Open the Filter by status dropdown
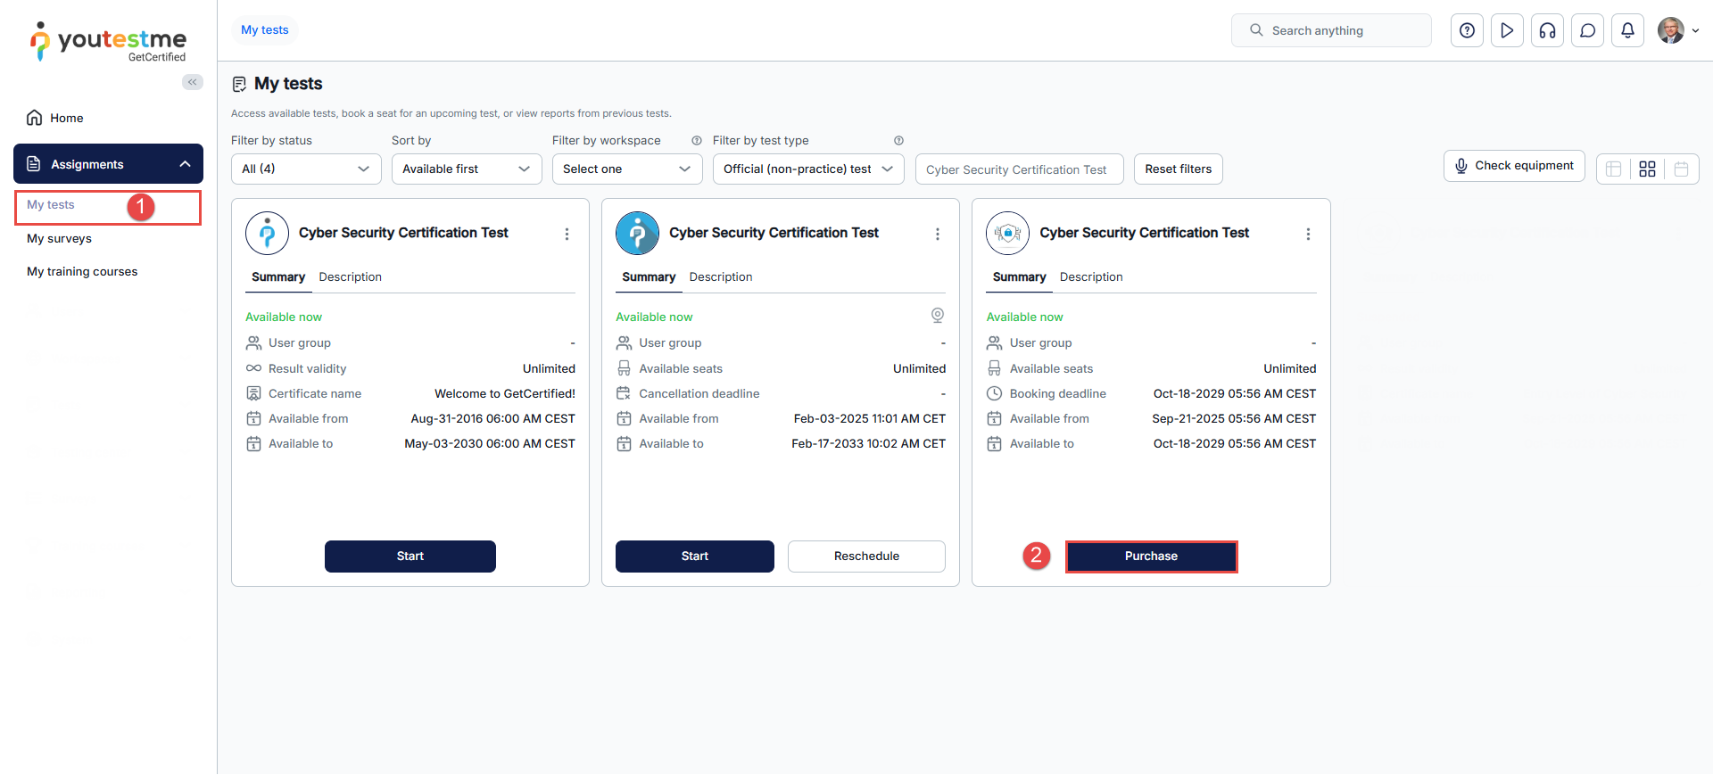This screenshot has height=775, width=1713. point(305,169)
